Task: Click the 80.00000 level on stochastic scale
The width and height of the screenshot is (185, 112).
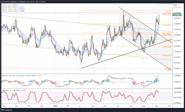Action: [x=178, y=92]
